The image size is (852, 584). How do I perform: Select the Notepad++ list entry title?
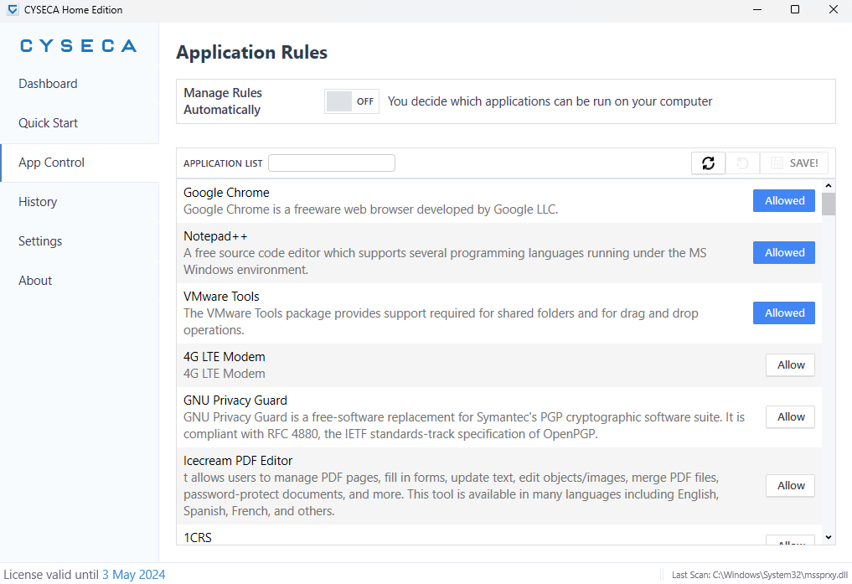point(215,236)
